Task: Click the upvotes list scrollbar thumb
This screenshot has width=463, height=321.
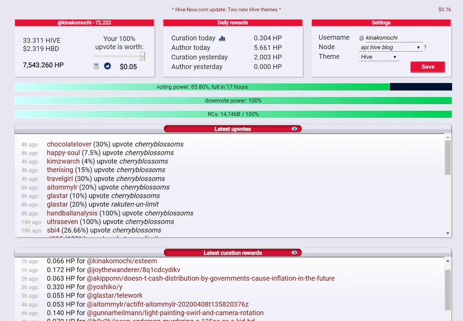Action: (x=448, y=157)
